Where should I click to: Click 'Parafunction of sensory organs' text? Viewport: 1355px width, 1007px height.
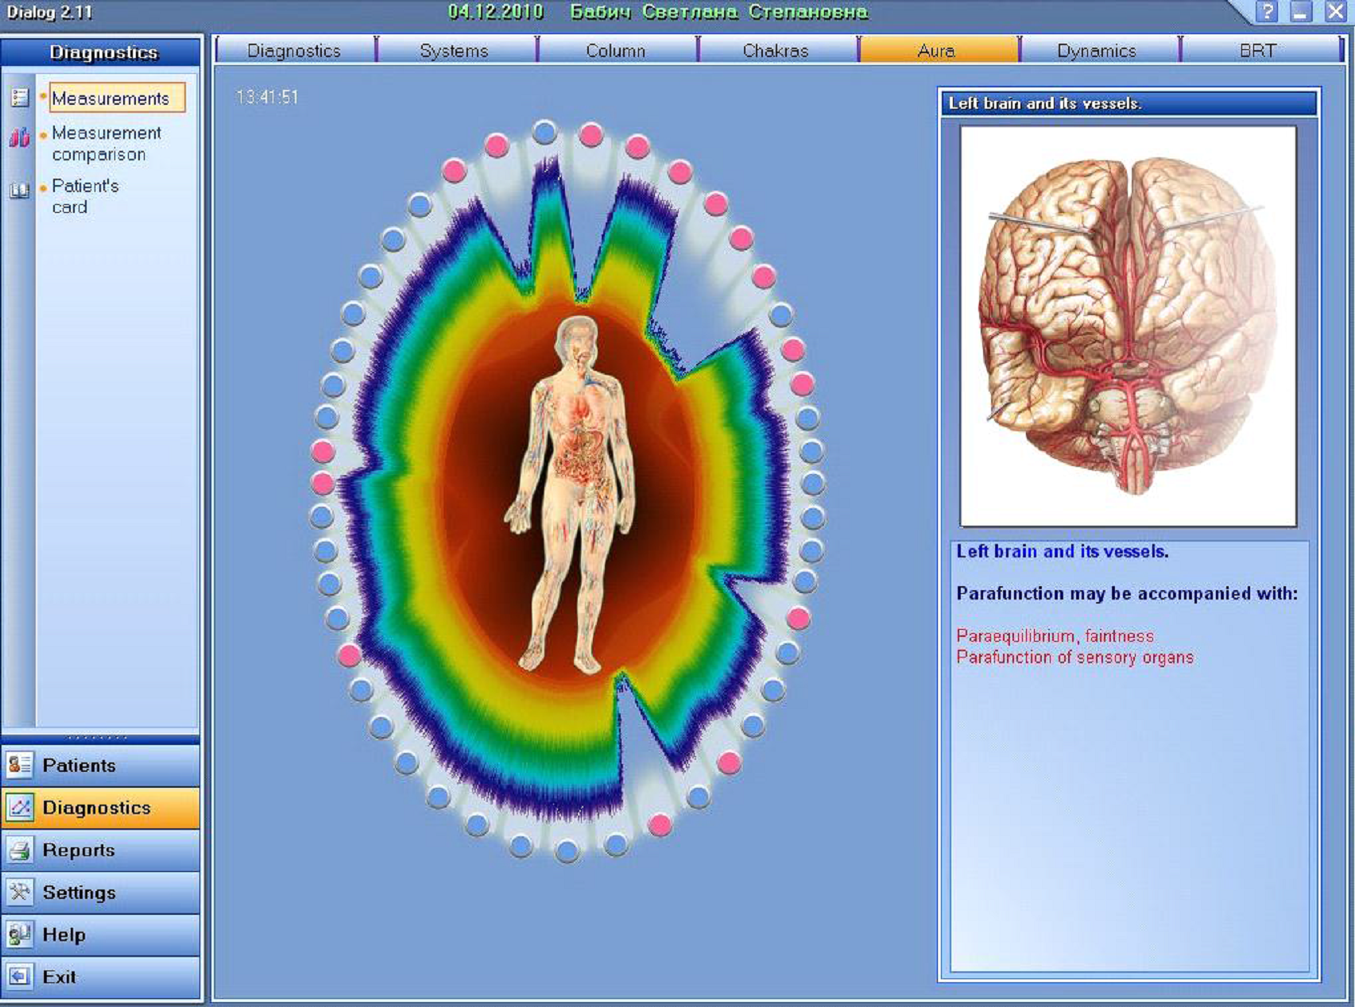click(x=1074, y=658)
